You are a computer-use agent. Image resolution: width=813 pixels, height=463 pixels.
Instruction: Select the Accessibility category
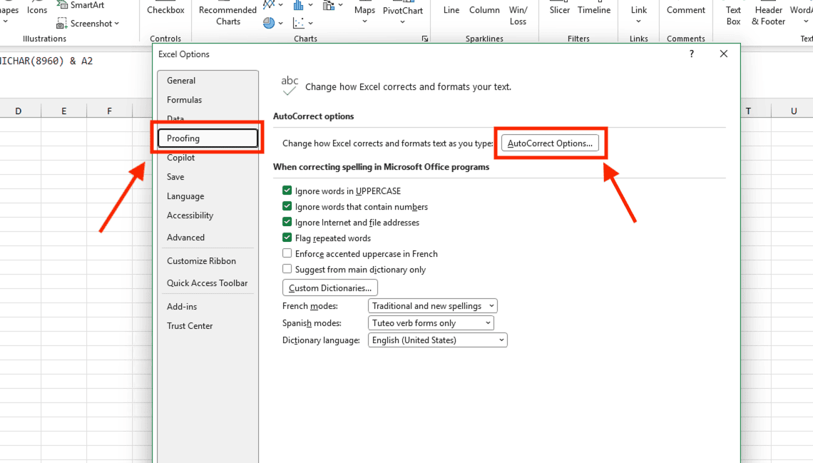click(208, 215)
